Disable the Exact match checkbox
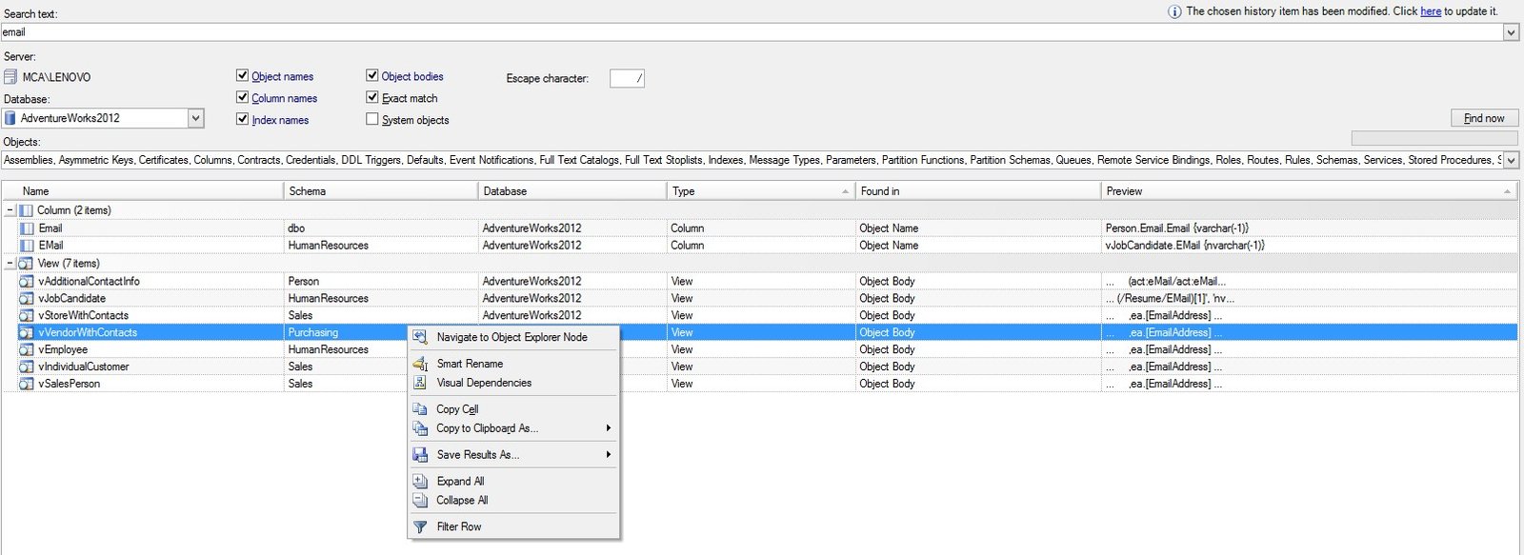This screenshot has width=1524, height=555. (x=372, y=97)
